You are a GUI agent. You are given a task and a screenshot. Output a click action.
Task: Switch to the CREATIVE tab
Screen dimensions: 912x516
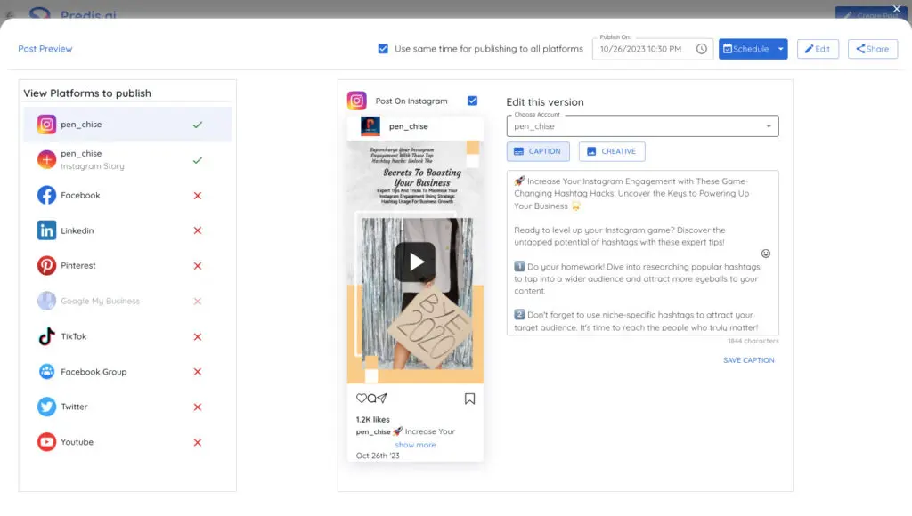pyautogui.click(x=612, y=151)
